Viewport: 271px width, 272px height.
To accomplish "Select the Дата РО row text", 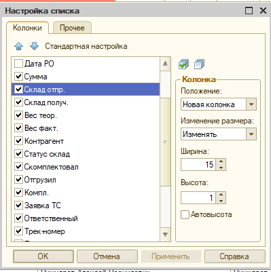I will (39, 64).
